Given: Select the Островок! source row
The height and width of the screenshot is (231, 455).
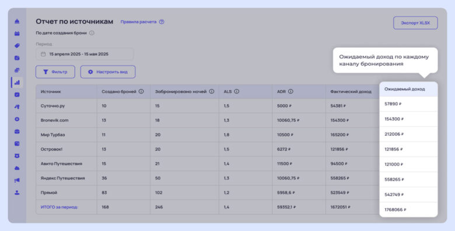Looking at the screenshot, I should pos(208,150).
